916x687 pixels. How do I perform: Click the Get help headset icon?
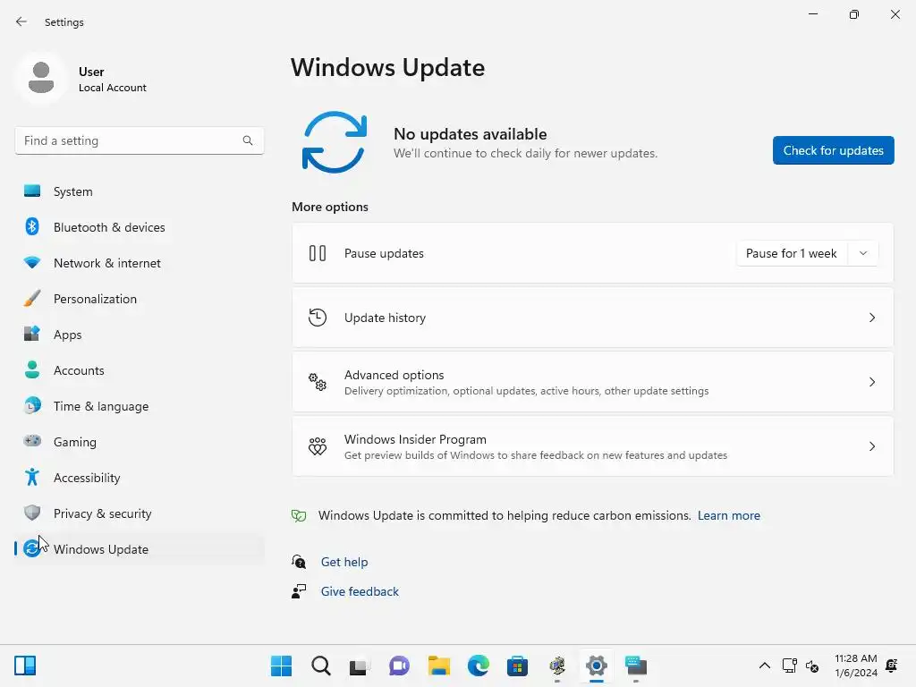coord(299,562)
